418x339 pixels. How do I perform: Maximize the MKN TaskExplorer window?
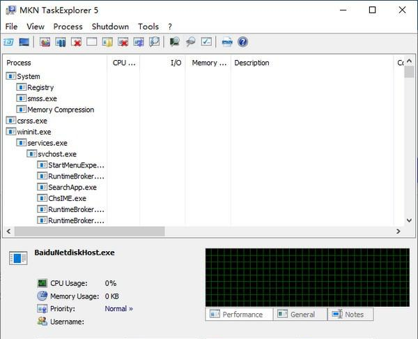click(372, 10)
